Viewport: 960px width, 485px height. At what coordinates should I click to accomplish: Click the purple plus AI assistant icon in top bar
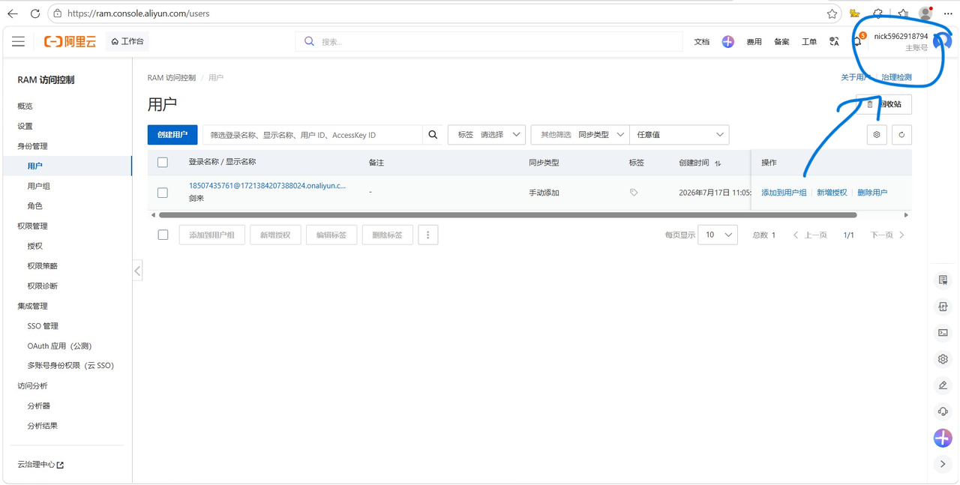pos(727,42)
